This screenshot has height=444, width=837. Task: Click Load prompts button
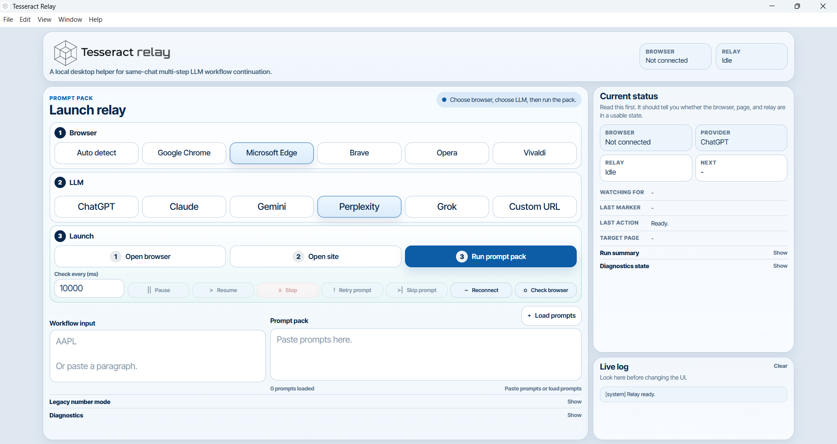(x=551, y=316)
